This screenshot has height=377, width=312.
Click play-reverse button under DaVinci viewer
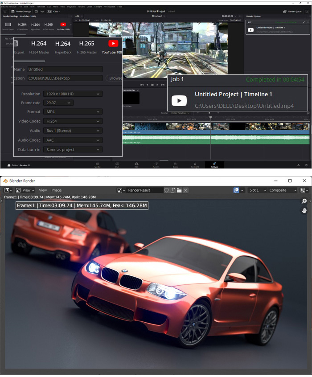[147, 85]
